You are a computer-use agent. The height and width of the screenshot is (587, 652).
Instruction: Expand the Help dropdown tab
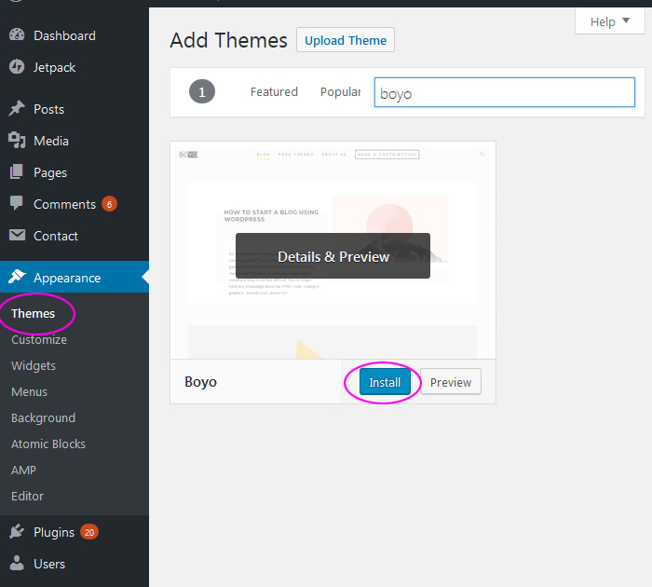609,21
